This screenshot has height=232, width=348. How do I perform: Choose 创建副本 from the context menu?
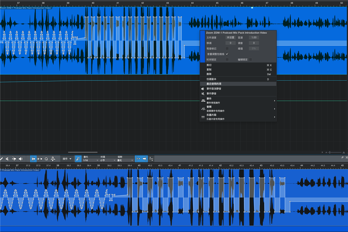coord(238,79)
